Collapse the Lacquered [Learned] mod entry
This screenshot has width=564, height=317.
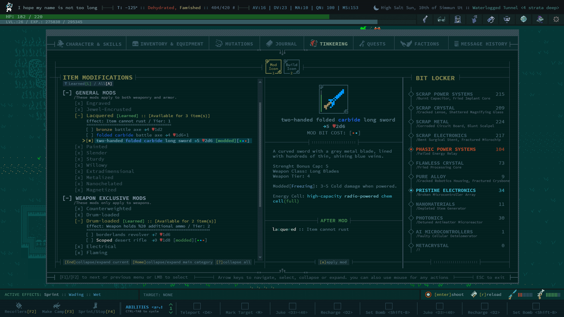78,116
